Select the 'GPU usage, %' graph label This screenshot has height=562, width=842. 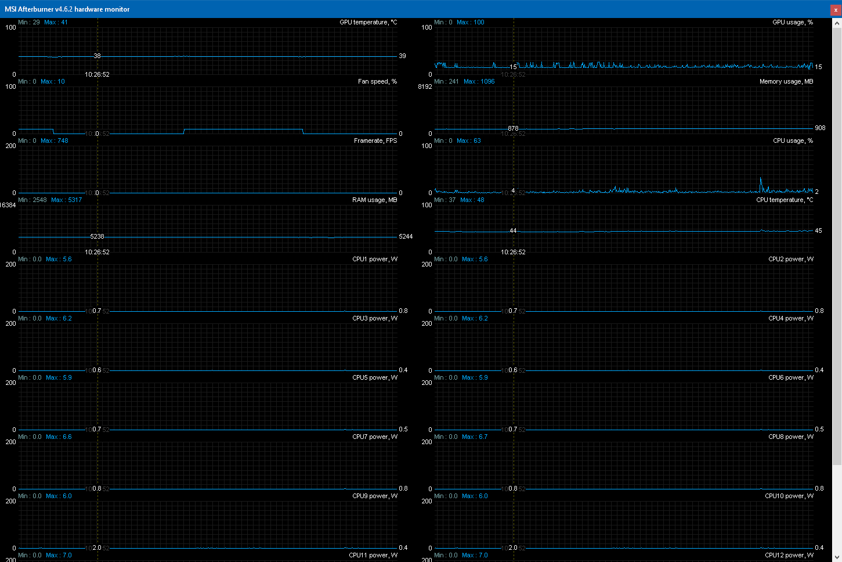pos(793,23)
